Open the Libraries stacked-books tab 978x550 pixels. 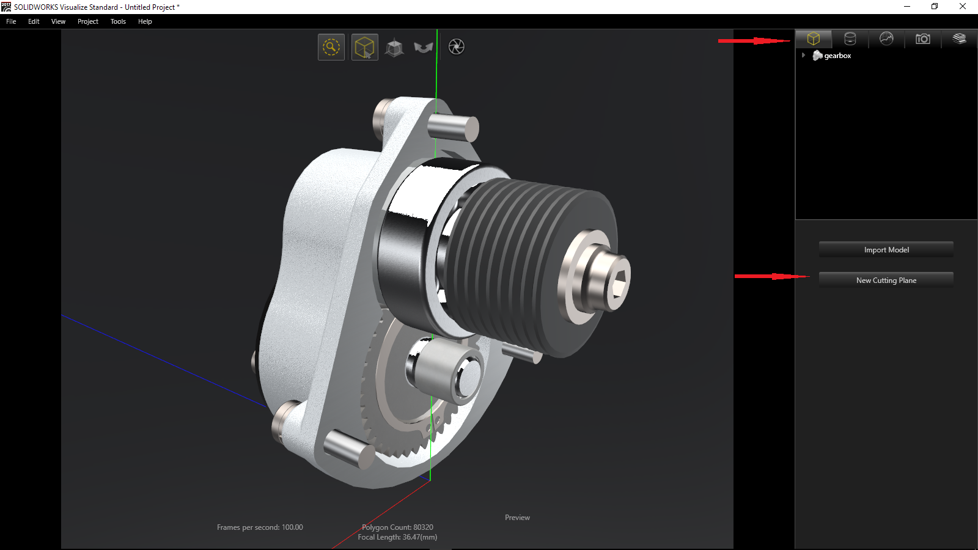point(959,39)
